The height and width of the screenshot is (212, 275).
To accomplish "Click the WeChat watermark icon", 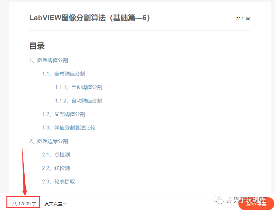I will (218, 200).
